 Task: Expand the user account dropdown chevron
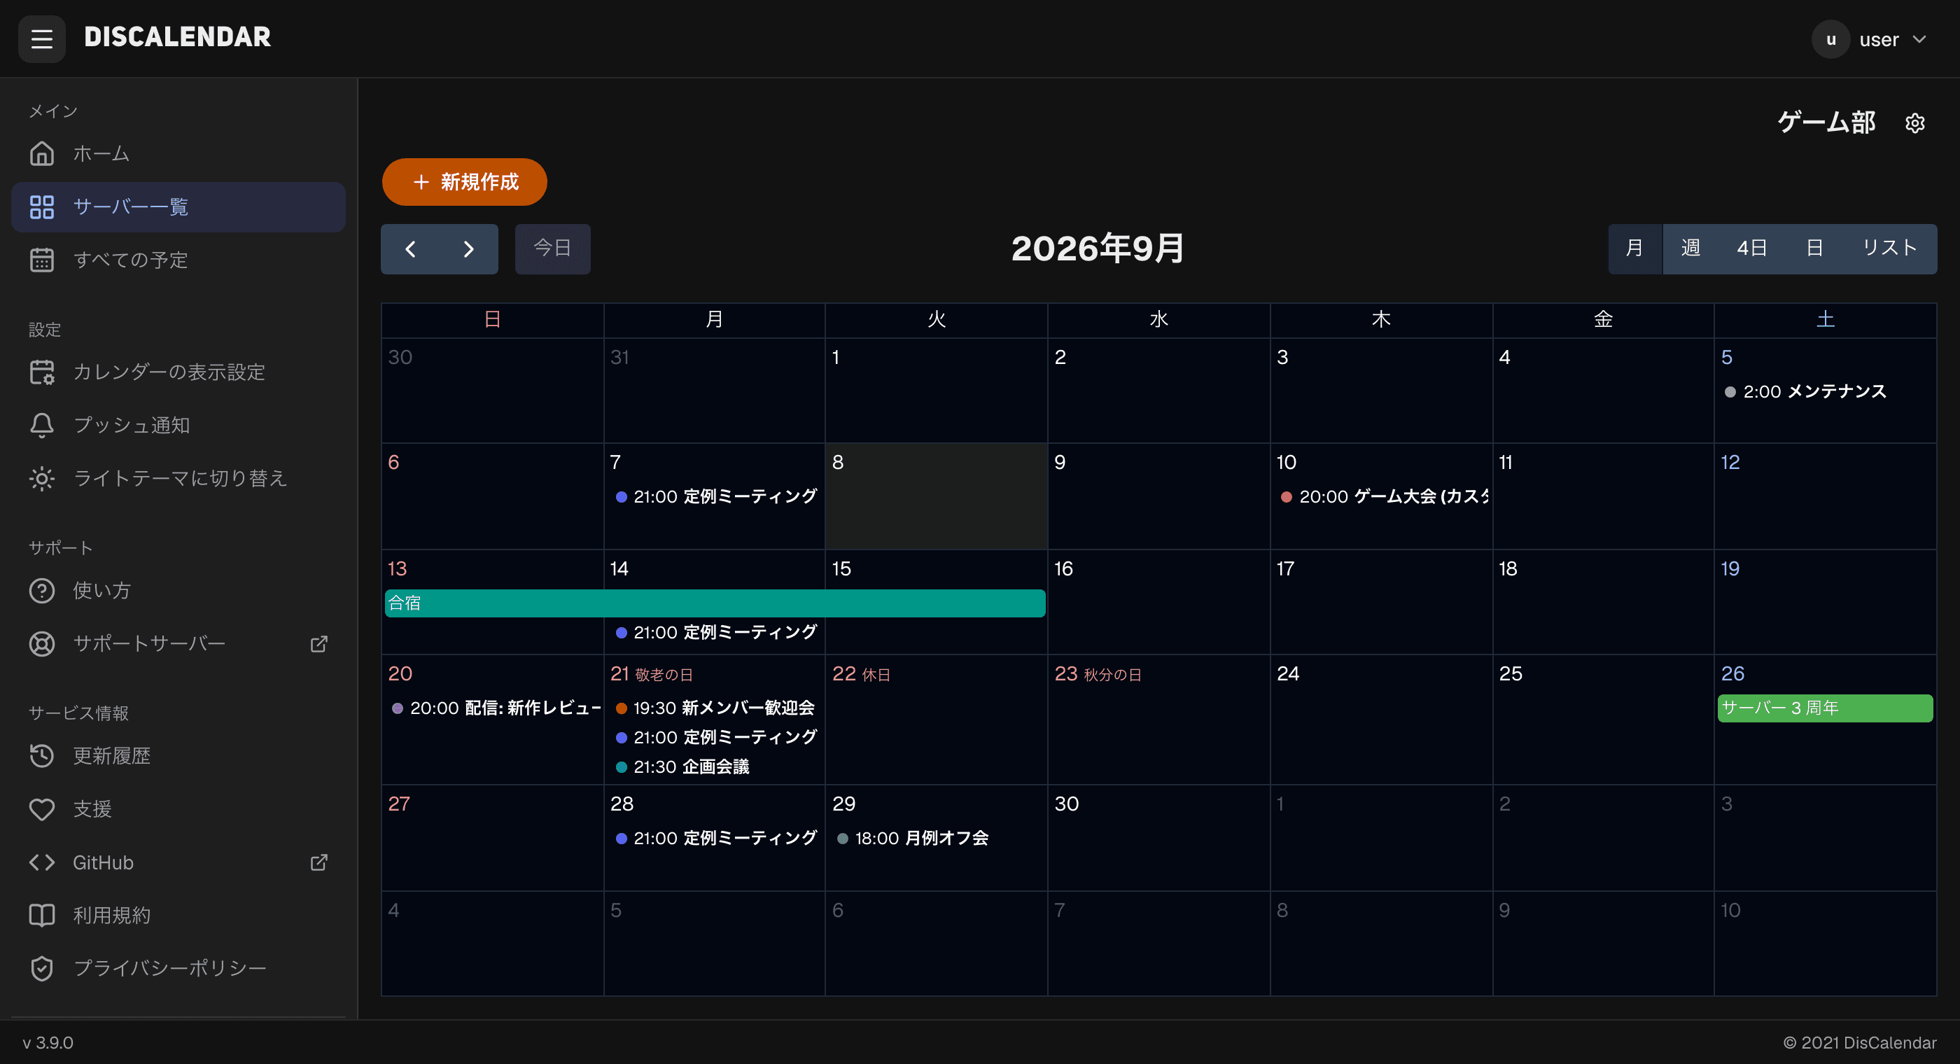click(1919, 40)
